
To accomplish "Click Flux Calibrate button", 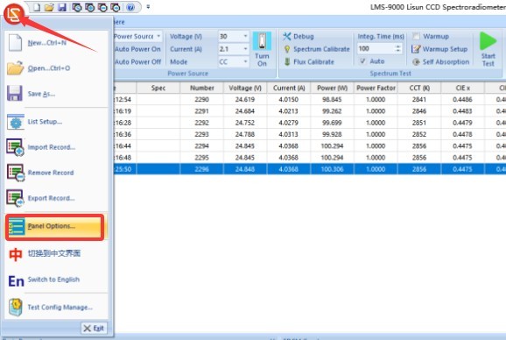I will (x=309, y=61).
